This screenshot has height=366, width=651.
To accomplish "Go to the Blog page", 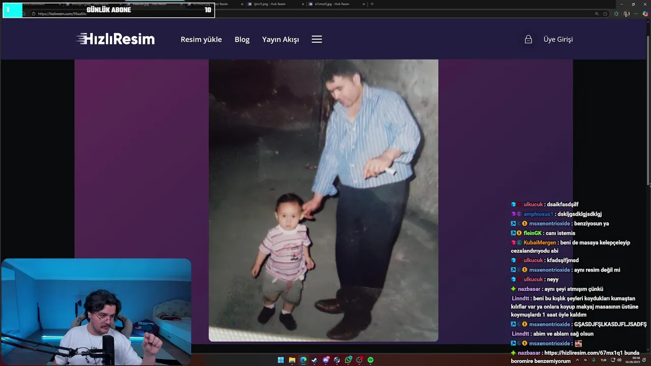I will [242, 39].
